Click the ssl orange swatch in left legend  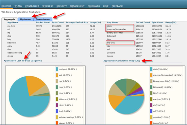tap(57, 75)
